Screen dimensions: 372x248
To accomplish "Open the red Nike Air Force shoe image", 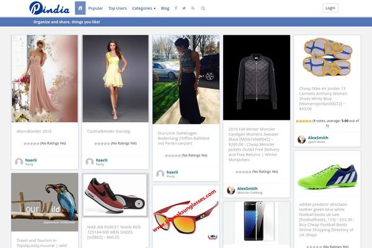I will [x=115, y=195].
